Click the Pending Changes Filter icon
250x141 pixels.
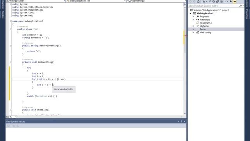[204, 2]
